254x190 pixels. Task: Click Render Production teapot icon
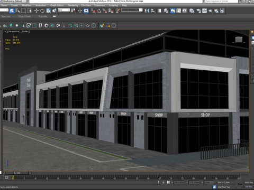(211, 11)
